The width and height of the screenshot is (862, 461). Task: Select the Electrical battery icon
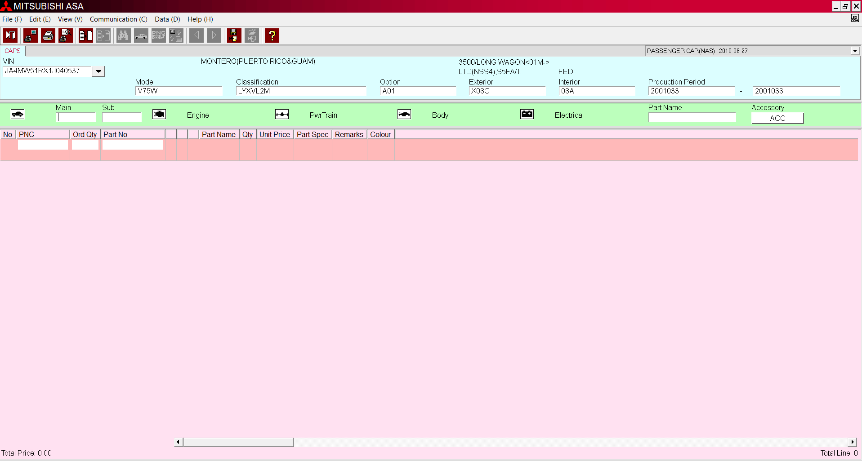527,115
